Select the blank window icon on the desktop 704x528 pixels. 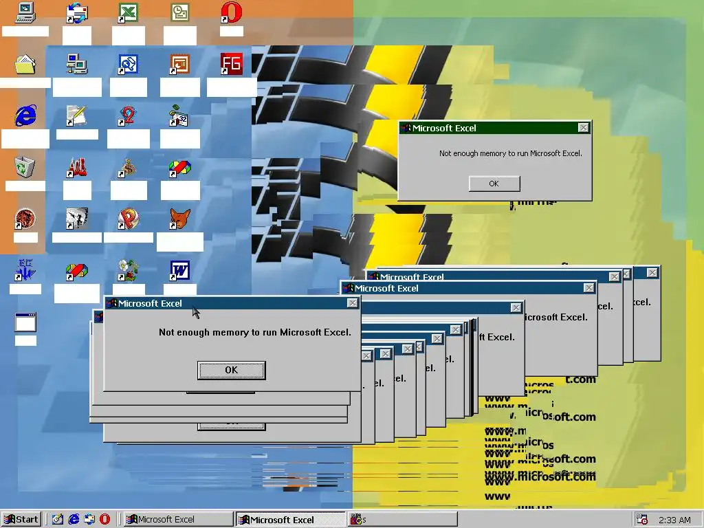tap(25, 322)
